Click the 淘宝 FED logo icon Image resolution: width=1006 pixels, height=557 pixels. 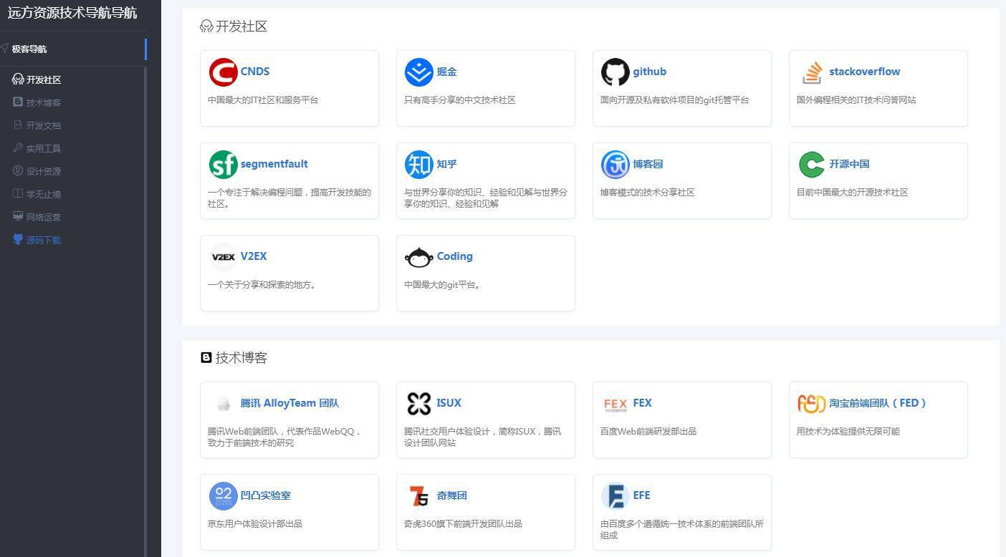pos(812,404)
